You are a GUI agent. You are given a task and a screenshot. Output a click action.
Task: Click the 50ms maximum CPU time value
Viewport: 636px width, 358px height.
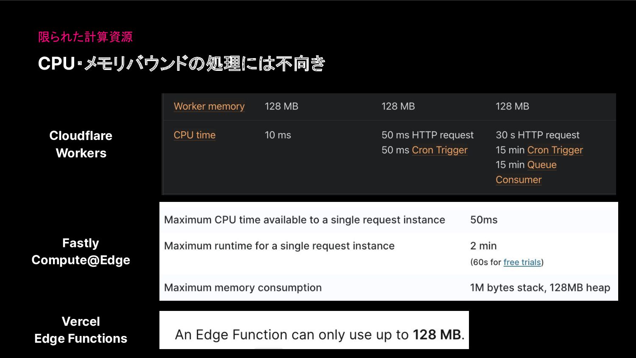coord(483,220)
